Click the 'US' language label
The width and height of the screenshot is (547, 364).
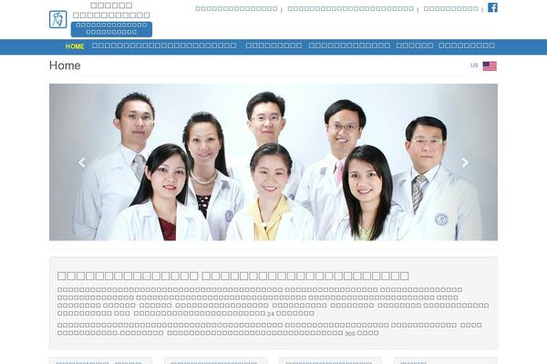pyautogui.click(x=474, y=66)
